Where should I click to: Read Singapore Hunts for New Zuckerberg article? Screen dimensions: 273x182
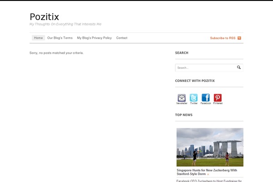coord(207,172)
